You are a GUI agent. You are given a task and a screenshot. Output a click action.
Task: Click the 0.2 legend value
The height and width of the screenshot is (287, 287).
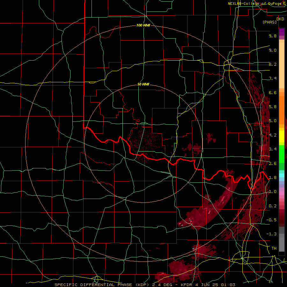(x=273, y=206)
